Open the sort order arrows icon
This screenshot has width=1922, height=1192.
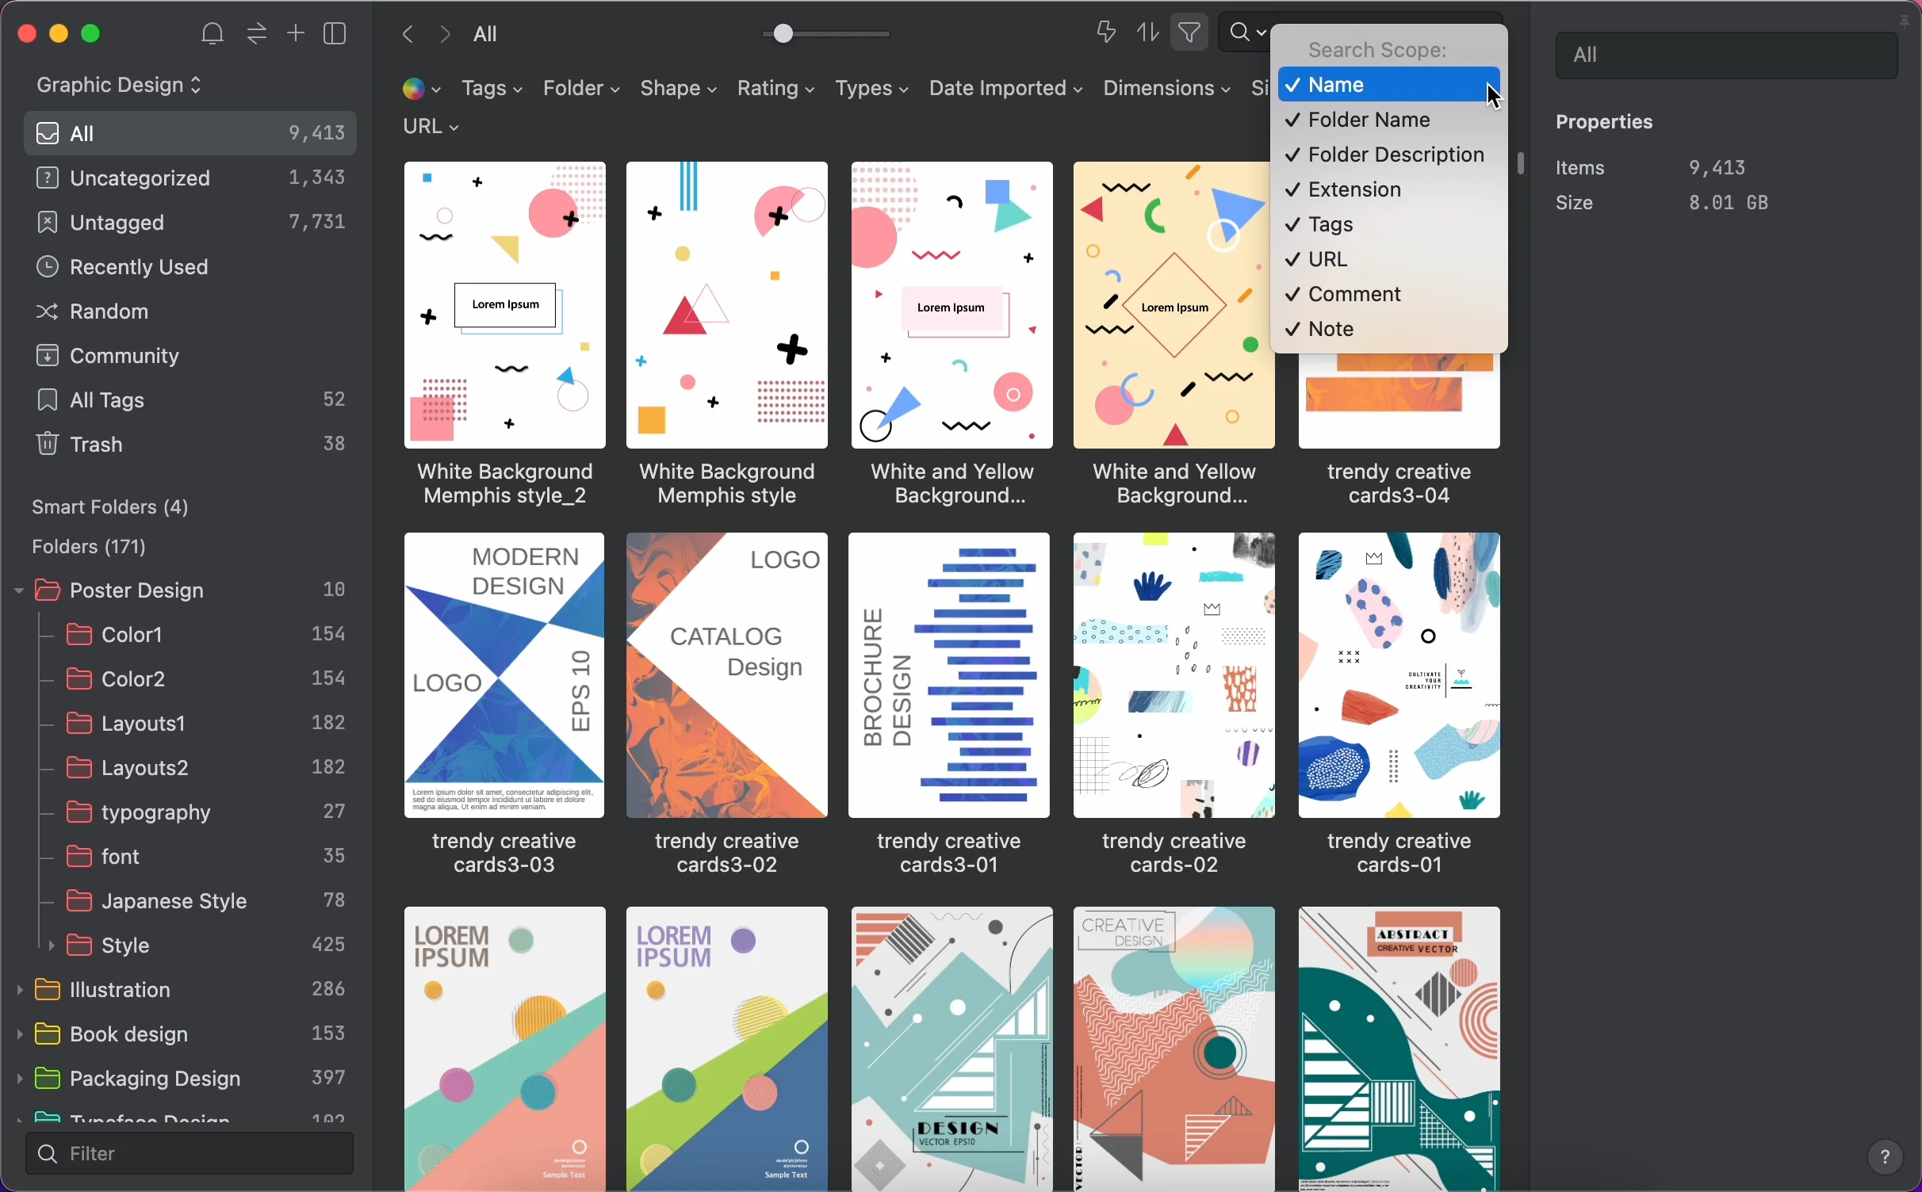pos(1148,32)
